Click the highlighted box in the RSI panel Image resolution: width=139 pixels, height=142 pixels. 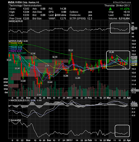click(x=120, y=28)
